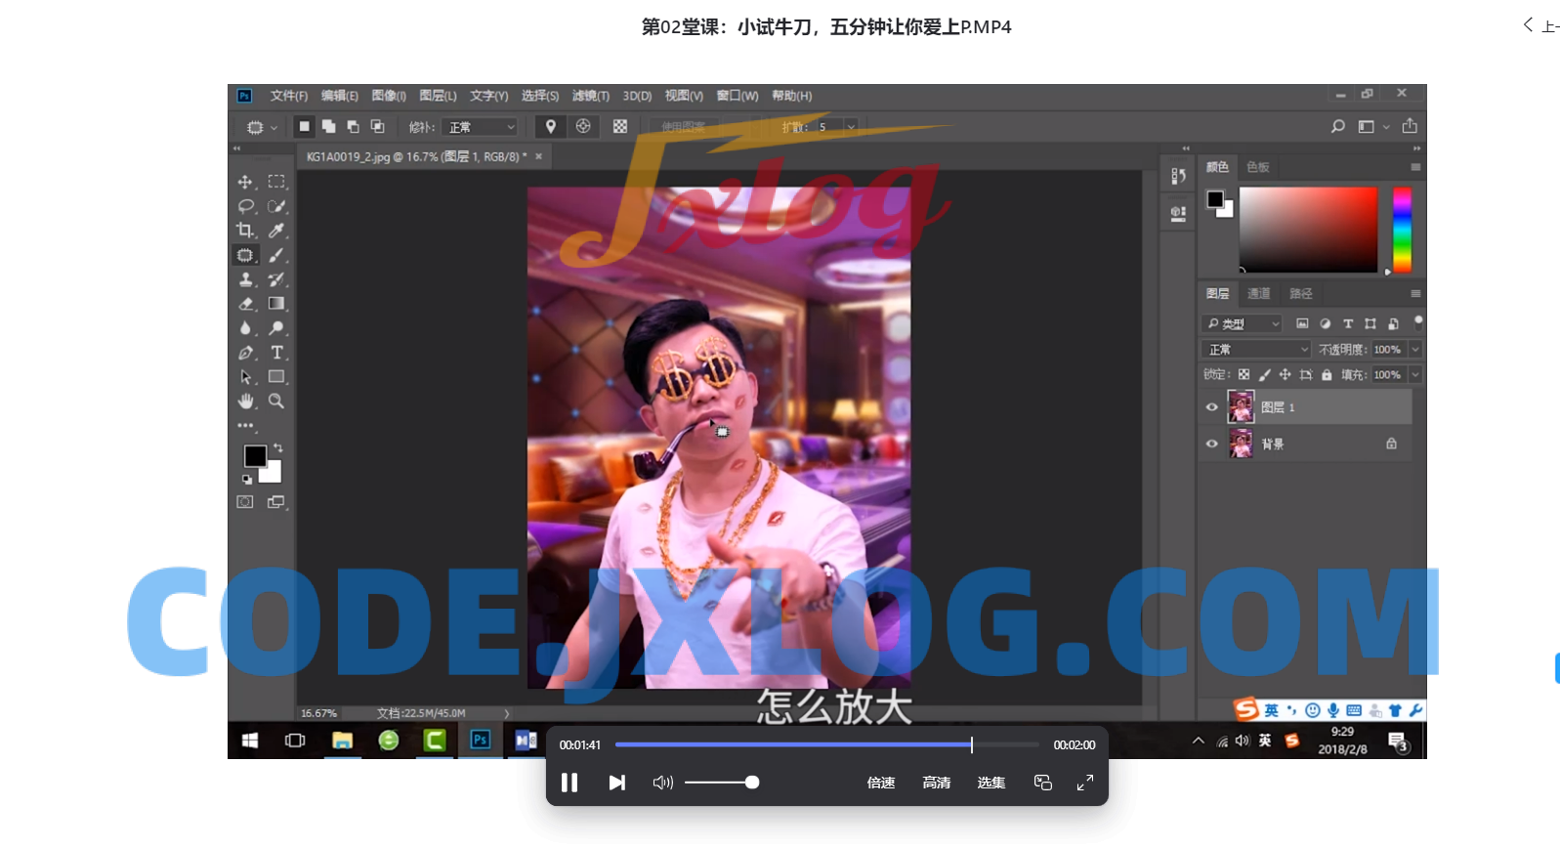Screen dimensions: 1560x848
Task: Click the 图层 1 layer thumbnail
Action: click(x=1241, y=407)
